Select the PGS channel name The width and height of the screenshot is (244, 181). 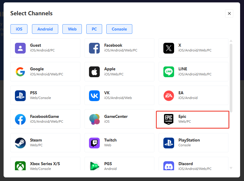(108, 164)
